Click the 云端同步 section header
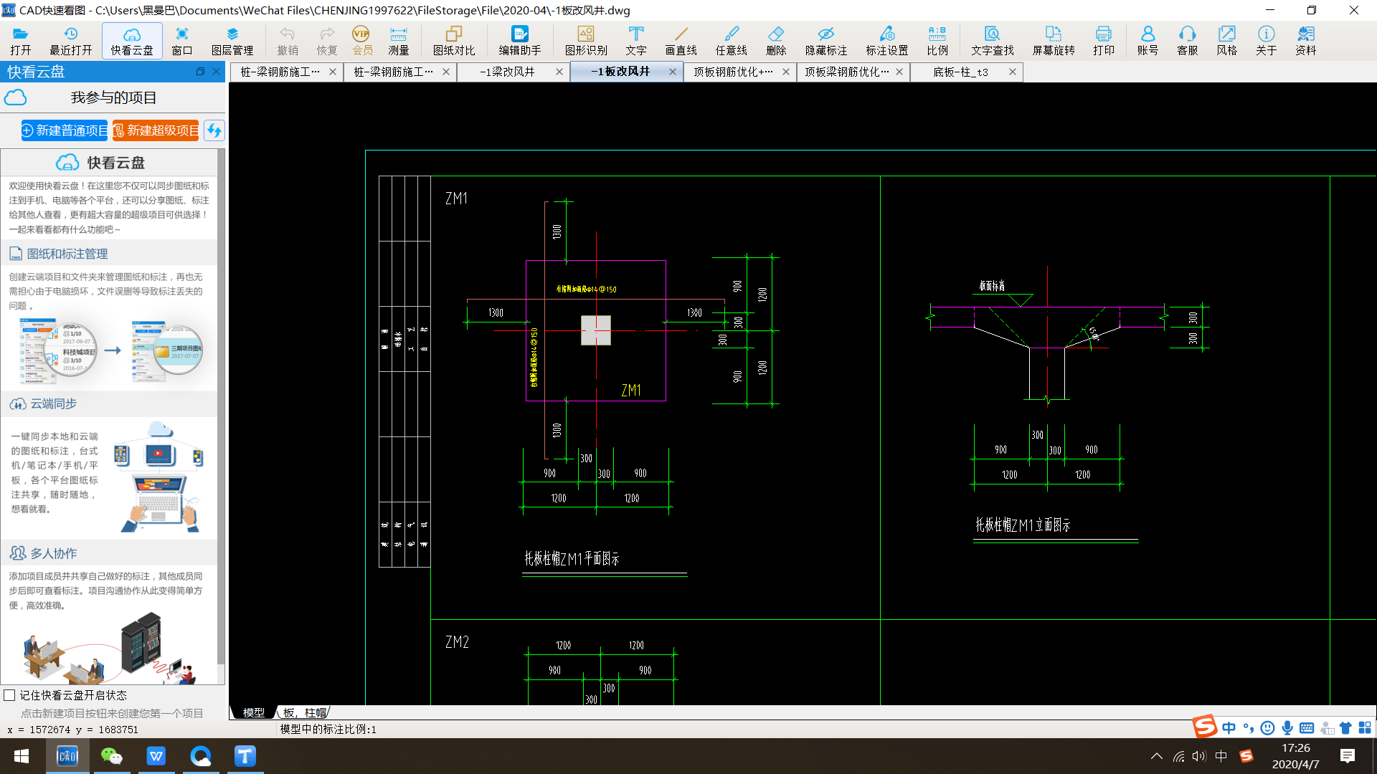This screenshot has width=1377, height=774. [109, 403]
